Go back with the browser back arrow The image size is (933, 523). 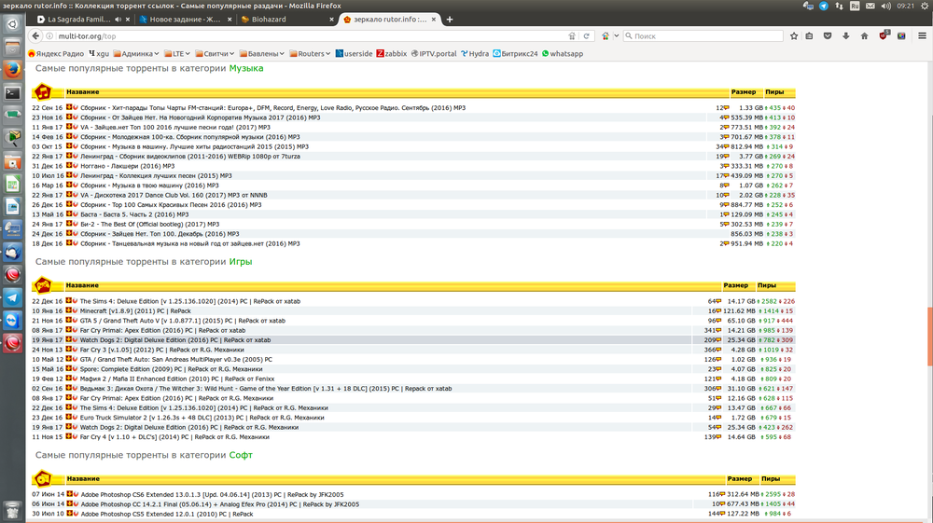click(35, 36)
